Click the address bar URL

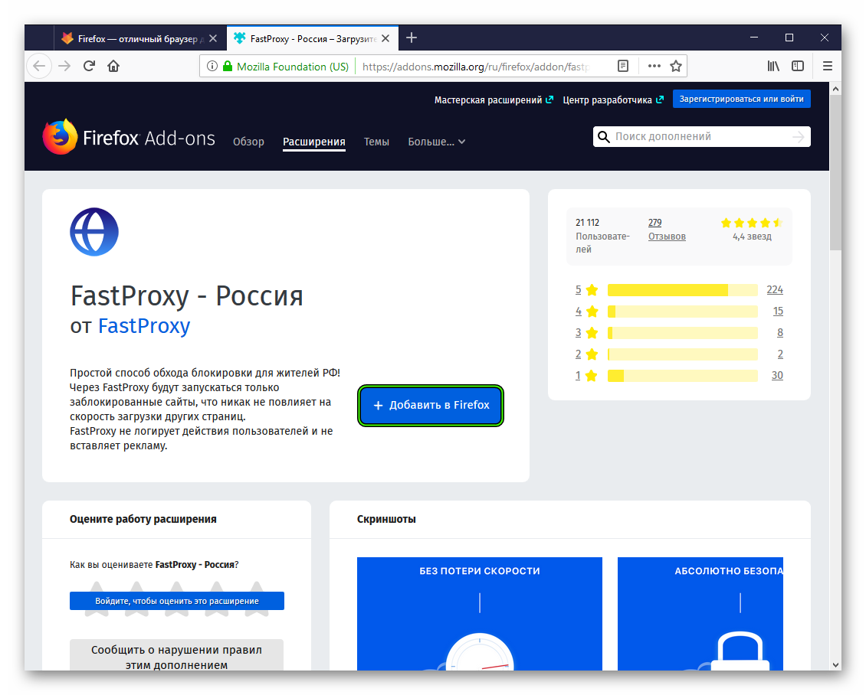tap(476, 67)
